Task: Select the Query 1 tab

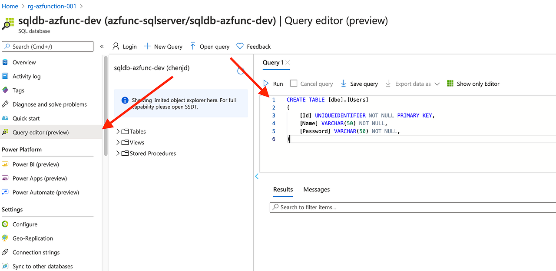Action: (x=273, y=63)
